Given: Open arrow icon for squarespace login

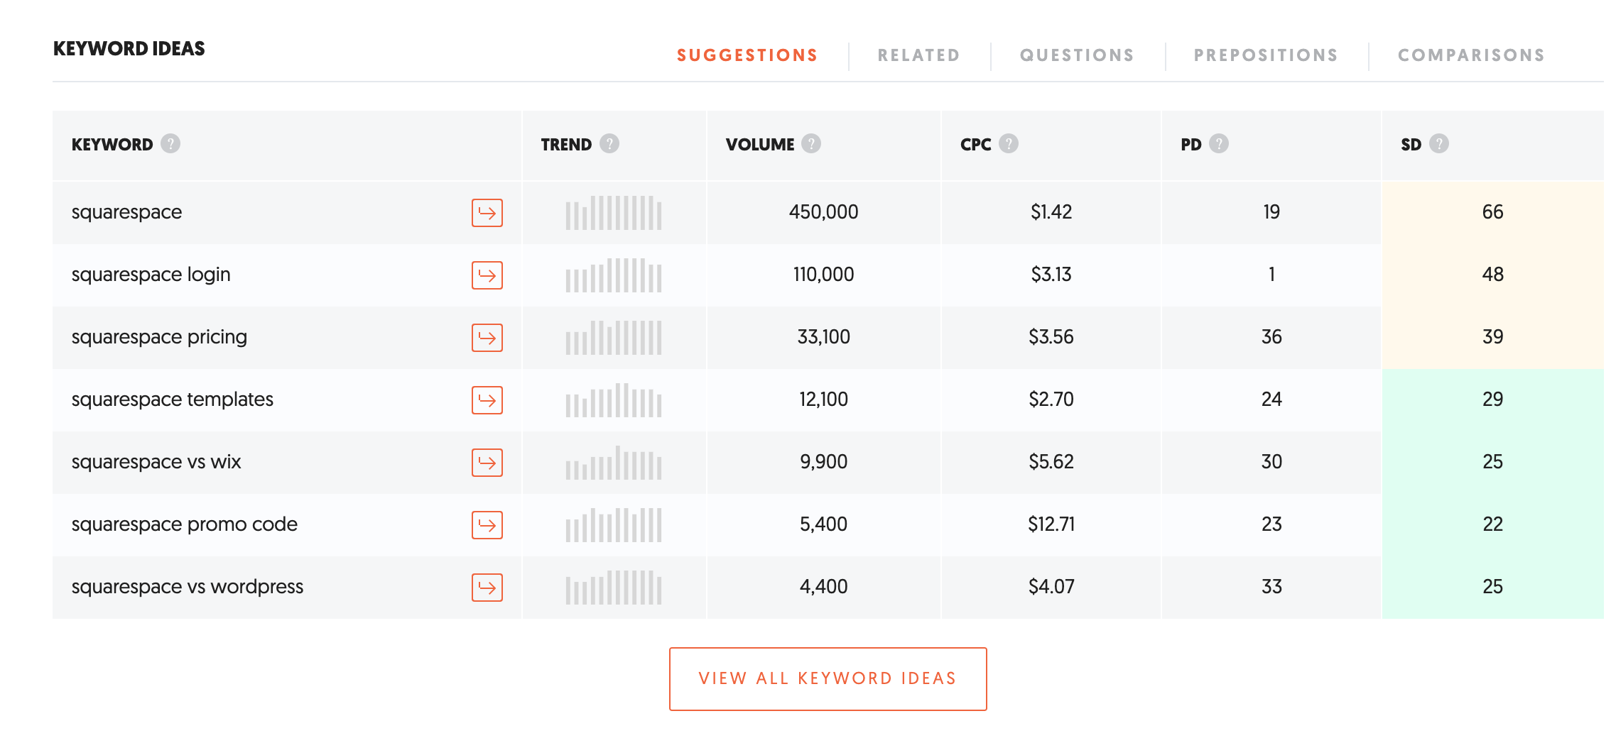Looking at the screenshot, I should pos(487,275).
